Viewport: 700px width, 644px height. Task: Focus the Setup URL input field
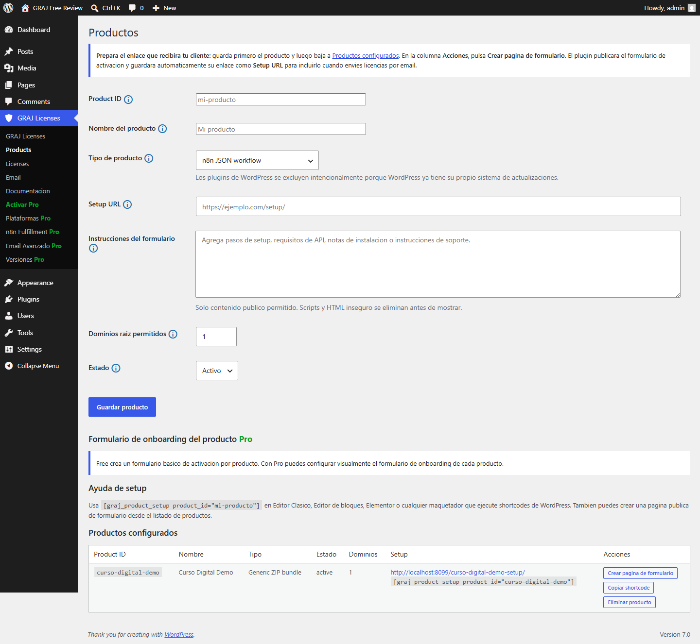point(438,206)
